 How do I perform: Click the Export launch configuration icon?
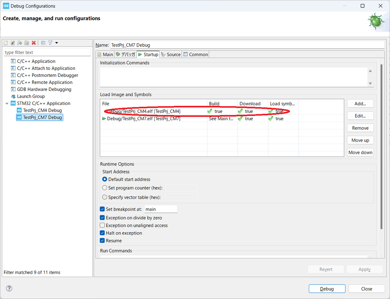[x=20, y=43]
